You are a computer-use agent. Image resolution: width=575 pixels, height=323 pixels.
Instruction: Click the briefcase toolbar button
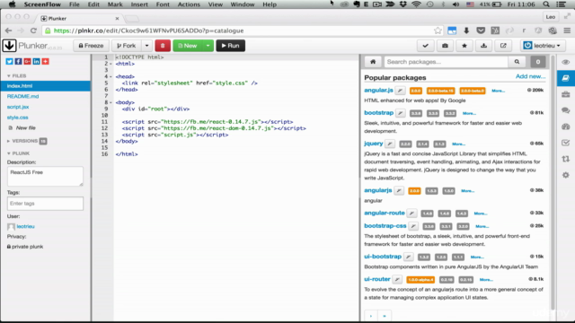[x=445, y=46]
